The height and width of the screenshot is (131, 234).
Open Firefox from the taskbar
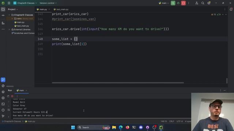click(127, 127)
